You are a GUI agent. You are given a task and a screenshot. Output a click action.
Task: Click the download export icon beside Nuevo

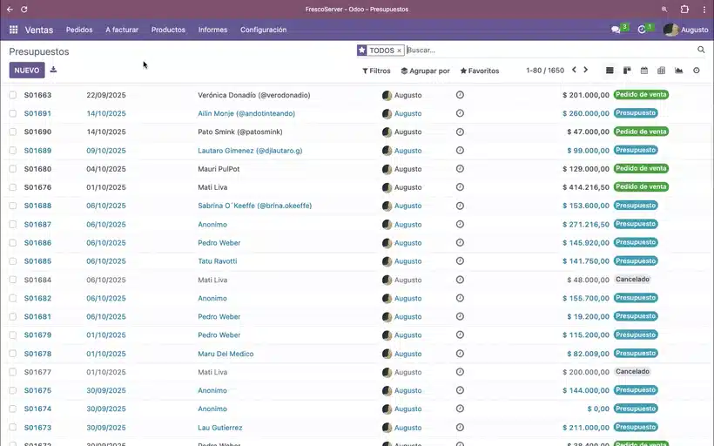(53, 70)
